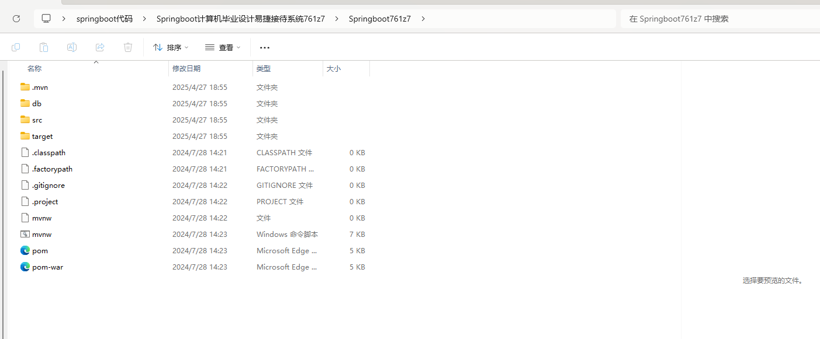Navigate to springboot代码 via the breadcrumb
This screenshot has height=339, width=820.
click(105, 18)
